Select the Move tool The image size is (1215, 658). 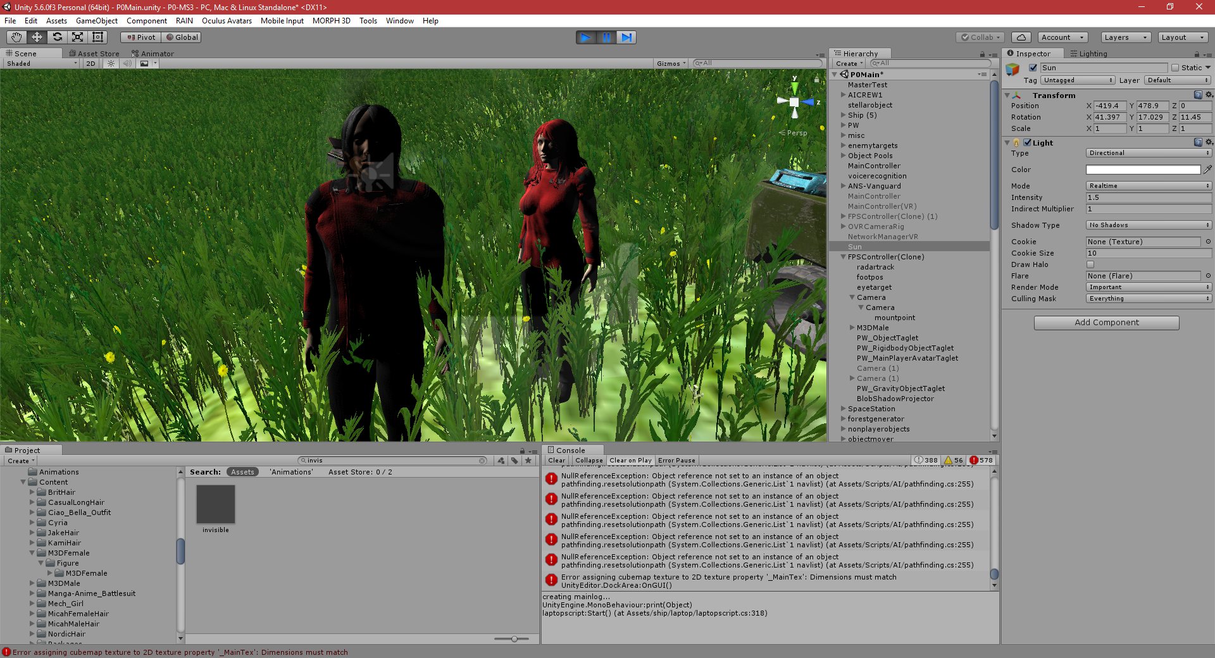37,37
